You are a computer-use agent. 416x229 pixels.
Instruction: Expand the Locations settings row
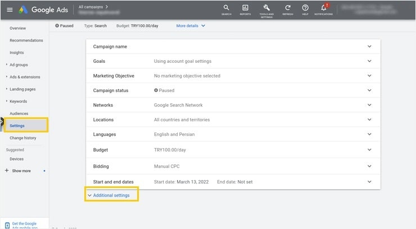pyautogui.click(x=369, y=120)
